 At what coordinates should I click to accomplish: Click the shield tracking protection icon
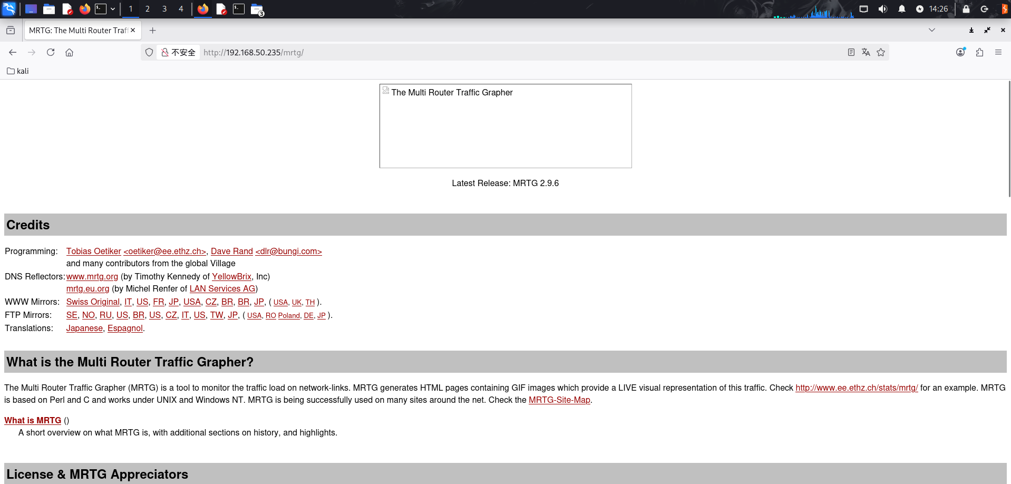coord(149,52)
